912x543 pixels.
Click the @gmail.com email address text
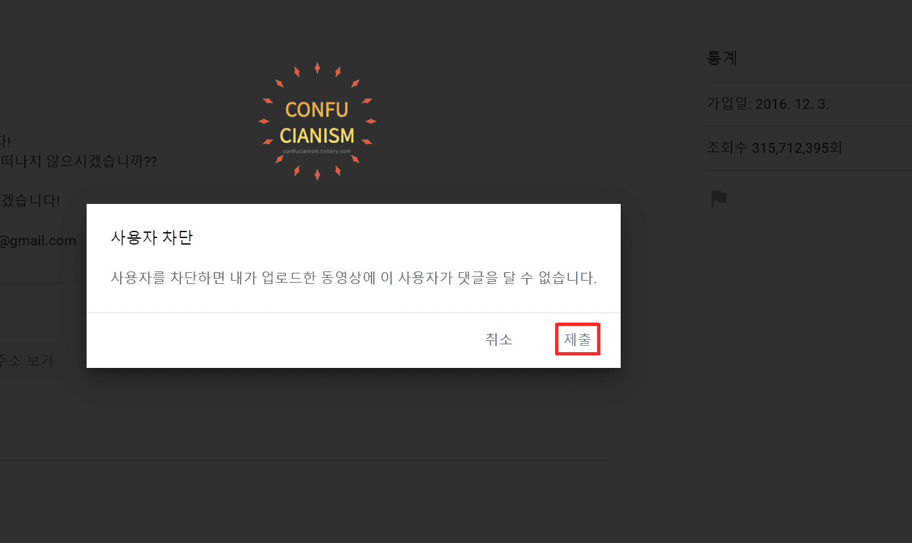point(38,241)
